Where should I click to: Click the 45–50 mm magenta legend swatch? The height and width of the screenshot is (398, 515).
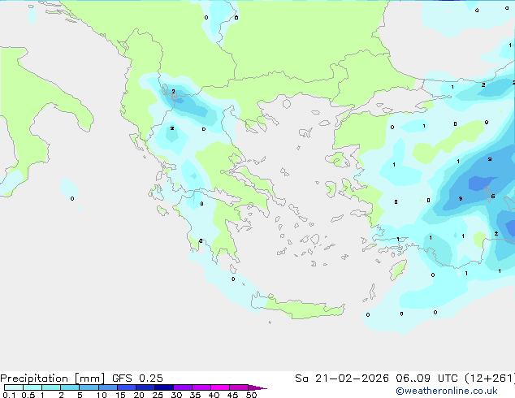(x=239, y=387)
